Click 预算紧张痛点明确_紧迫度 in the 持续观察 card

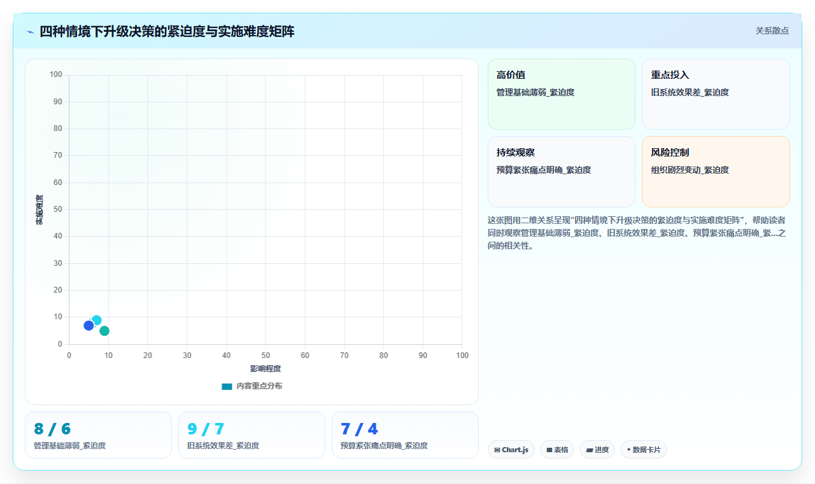pyautogui.click(x=544, y=170)
